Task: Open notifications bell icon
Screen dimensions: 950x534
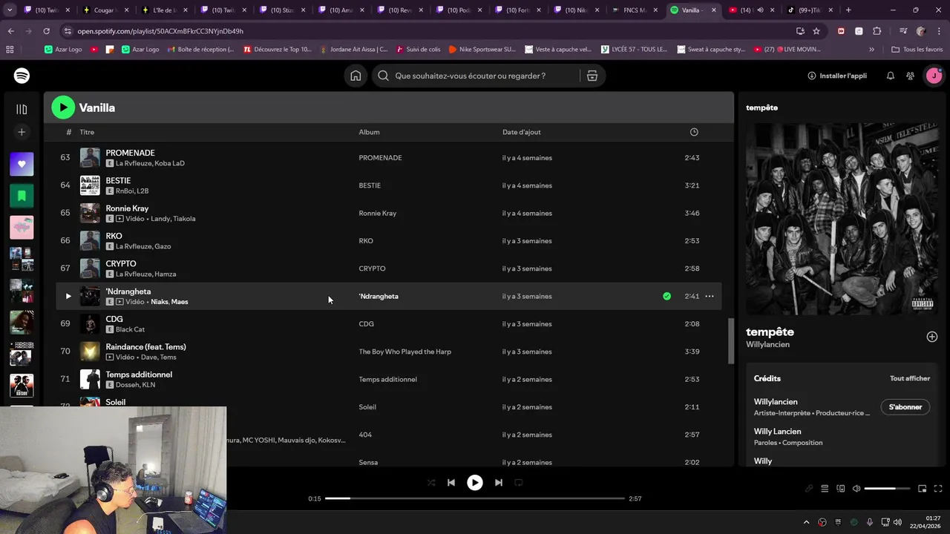Action: point(891,76)
